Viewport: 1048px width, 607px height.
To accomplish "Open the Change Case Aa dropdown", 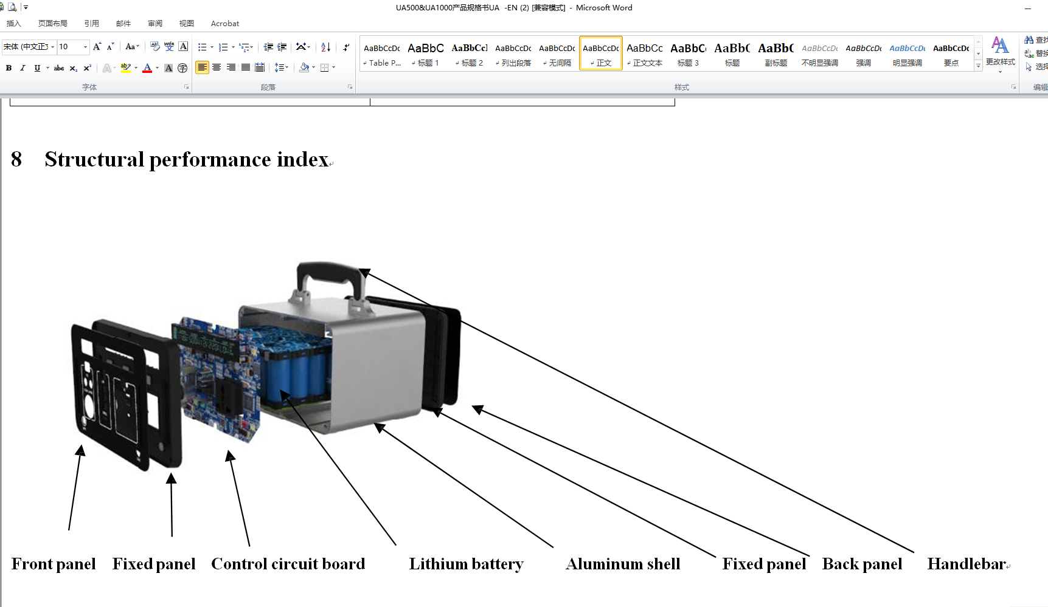I will coord(132,47).
